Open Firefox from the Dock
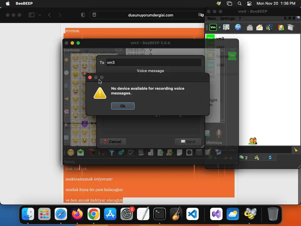Viewport: 301px width, 226px height. pos(77,214)
